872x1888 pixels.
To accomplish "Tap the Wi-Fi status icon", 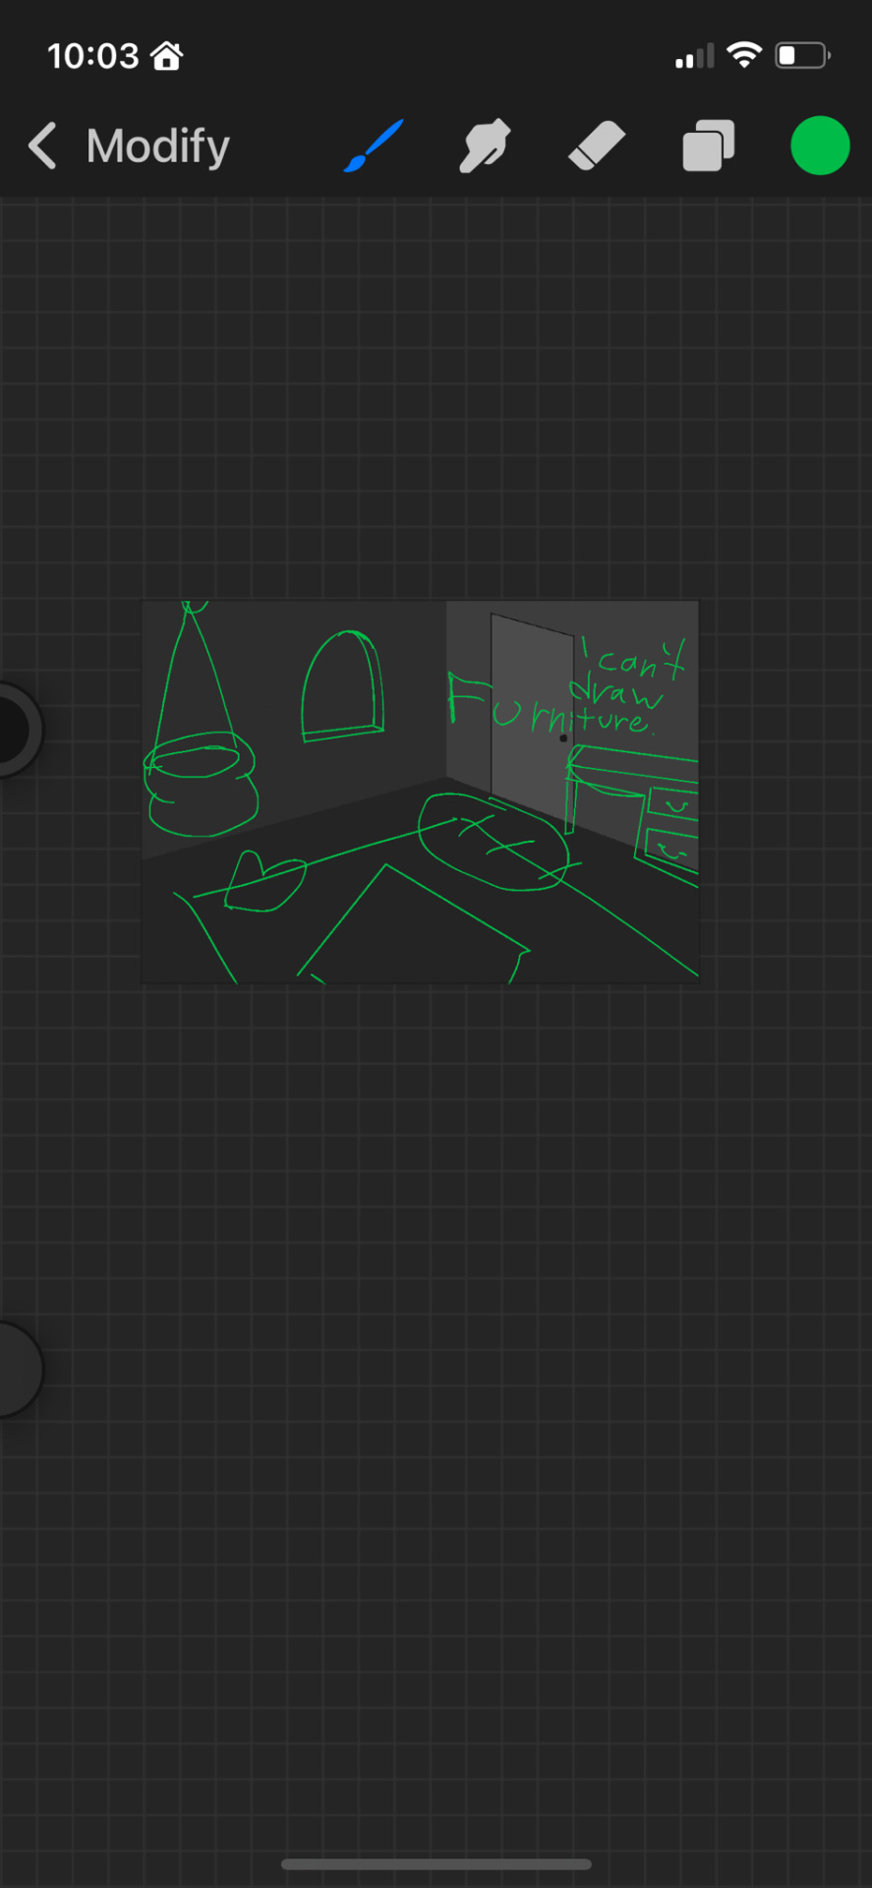I will [x=744, y=55].
